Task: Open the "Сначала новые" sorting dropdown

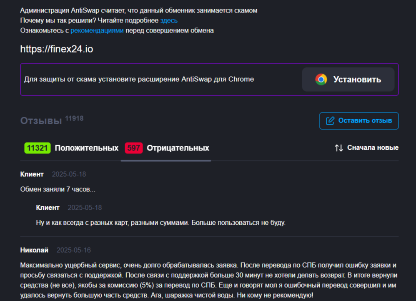Action: (x=373, y=148)
